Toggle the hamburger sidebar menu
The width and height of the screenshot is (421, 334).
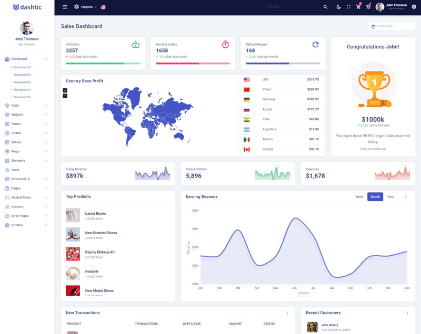pyautogui.click(x=65, y=7)
